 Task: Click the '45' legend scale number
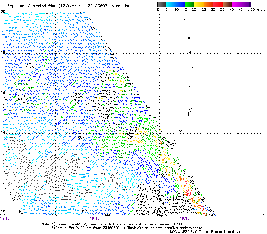241,10
